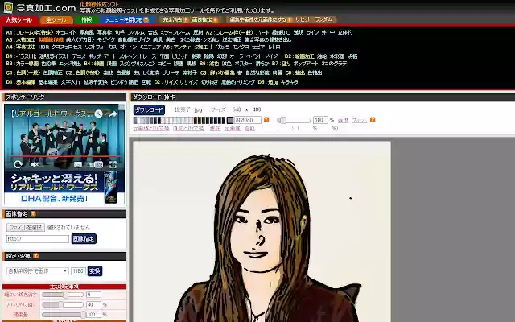This screenshot has height=322, width=515.
Task: Adjust the first settings slider with value 6
Action: click(x=63, y=295)
